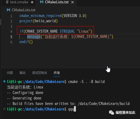The height and width of the screenshot is (119, 140).
Task: Open the 问题 (Problems) panel tab
Action: click(x=10, y=73)
